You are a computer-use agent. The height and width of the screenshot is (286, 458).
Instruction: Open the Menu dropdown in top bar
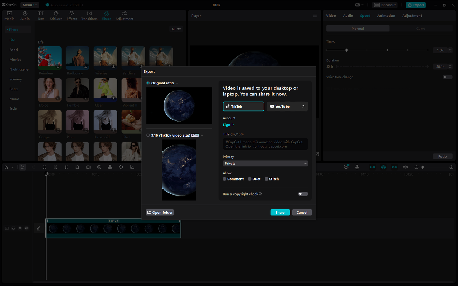tap(29, 5)
